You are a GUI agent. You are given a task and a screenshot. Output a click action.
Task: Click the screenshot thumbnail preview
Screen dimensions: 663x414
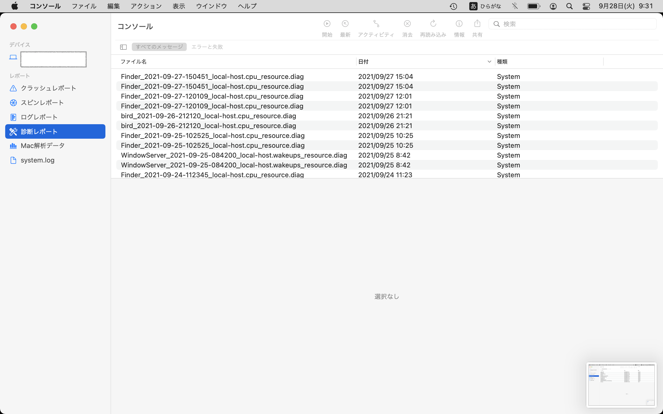tap(621, 385)
